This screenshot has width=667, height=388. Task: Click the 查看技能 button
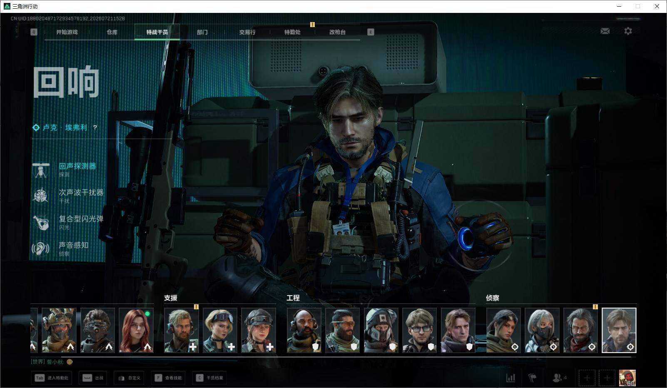pyautogui.click(x=169, y=378)
